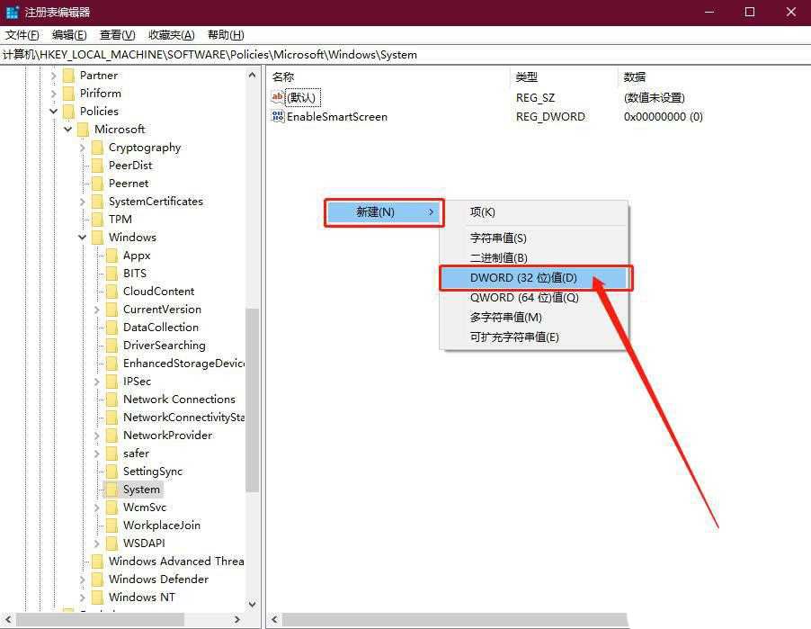Click the Registry Editor title bar icon

(x=12, y=12)
